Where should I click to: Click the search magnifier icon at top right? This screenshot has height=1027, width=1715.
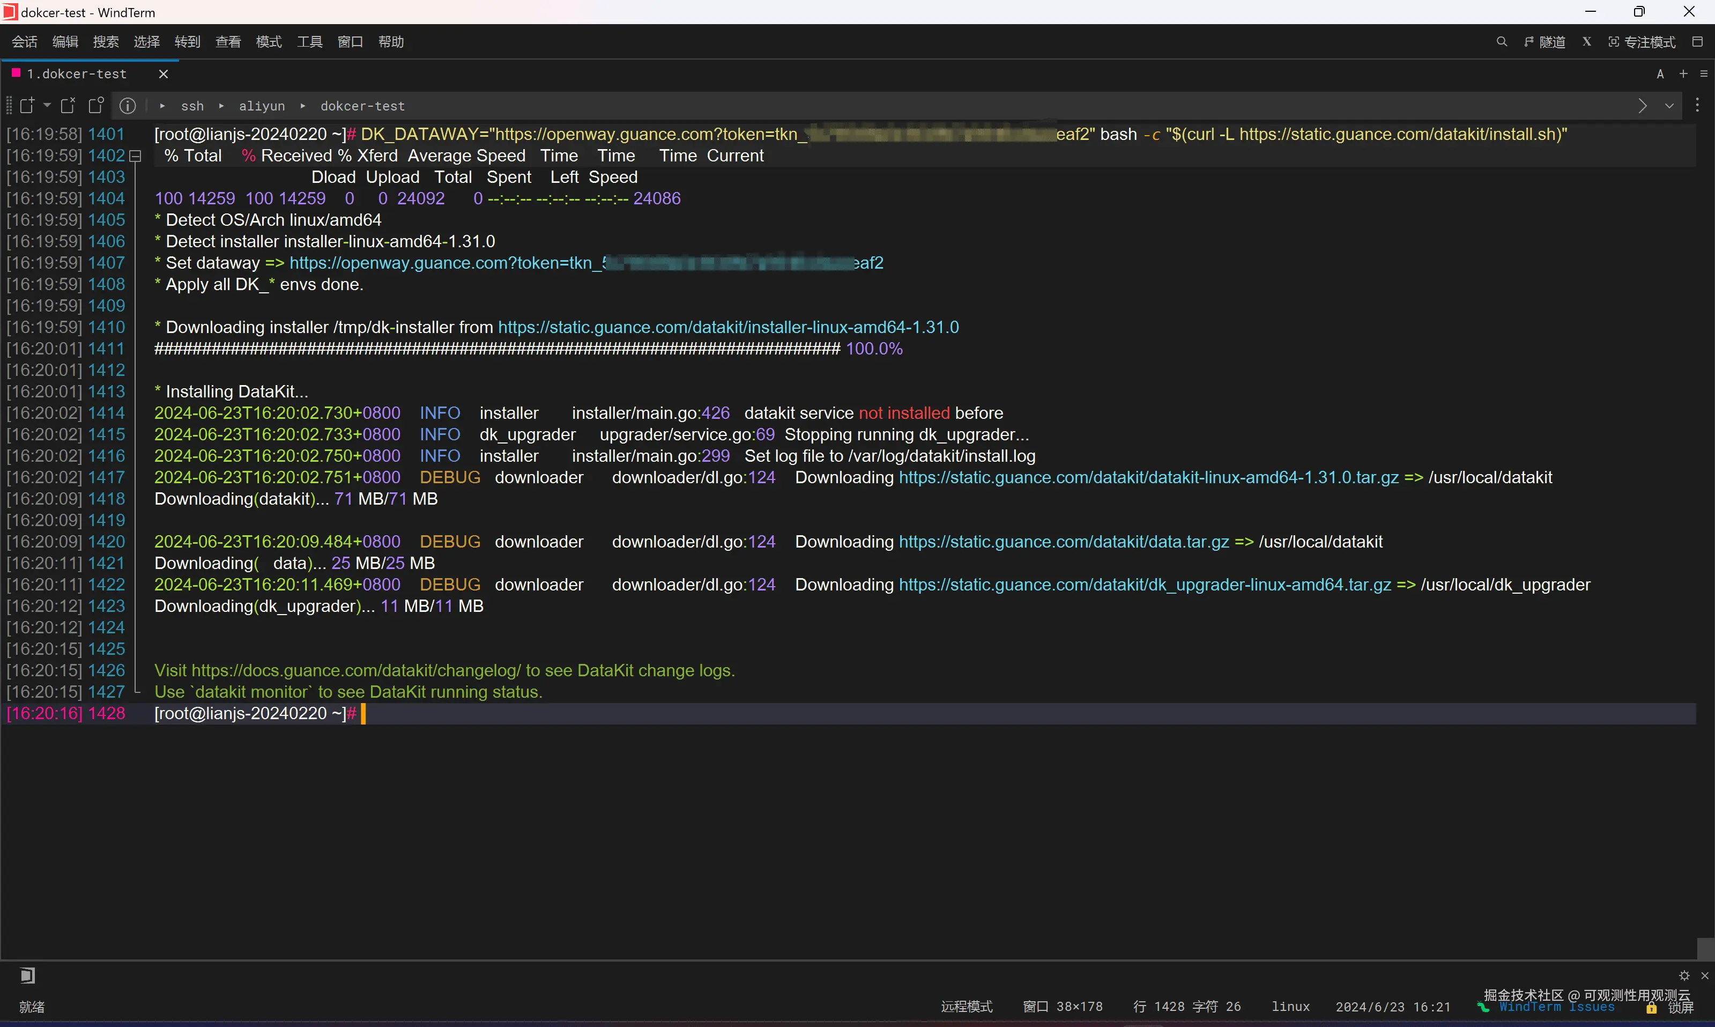point(1501,41)
